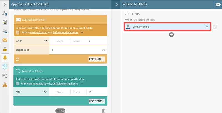Viewport: 222px width, 113px height.
Task: Open the user group sidebar tab
Action: (5, 31)
